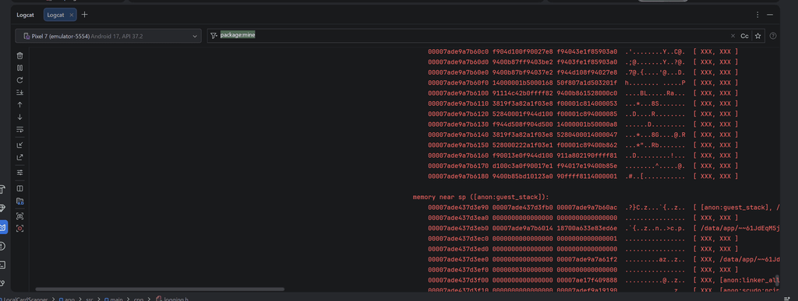798x301 pixels.
Task: Click log line starting 00007ade9a7b6160
Action: click(583, 156)
